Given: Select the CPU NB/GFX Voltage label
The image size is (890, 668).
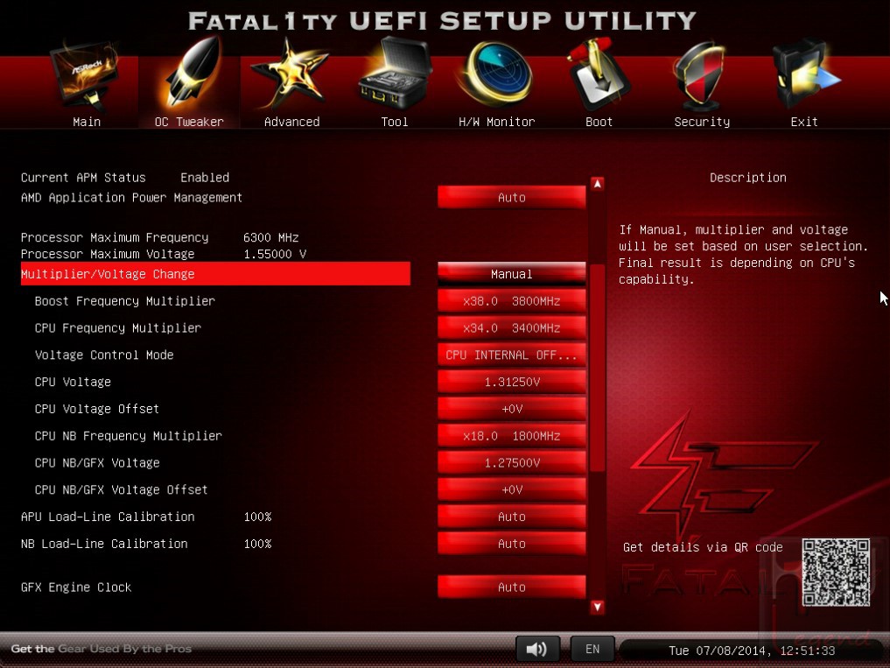Looking at the screenshot, I should click(x=97, y=463).
